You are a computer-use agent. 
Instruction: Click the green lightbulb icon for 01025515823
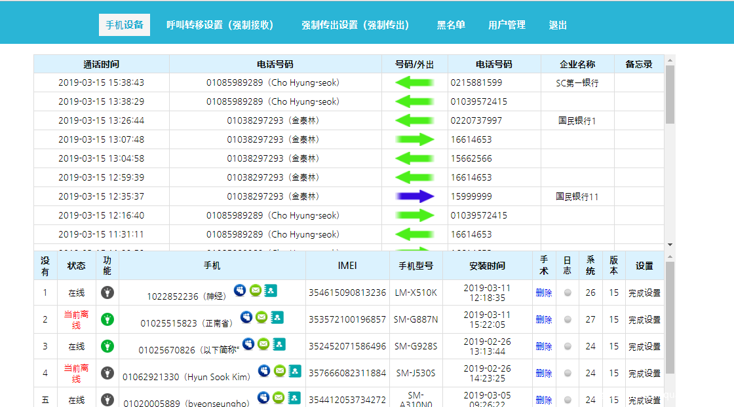(107, 319)
